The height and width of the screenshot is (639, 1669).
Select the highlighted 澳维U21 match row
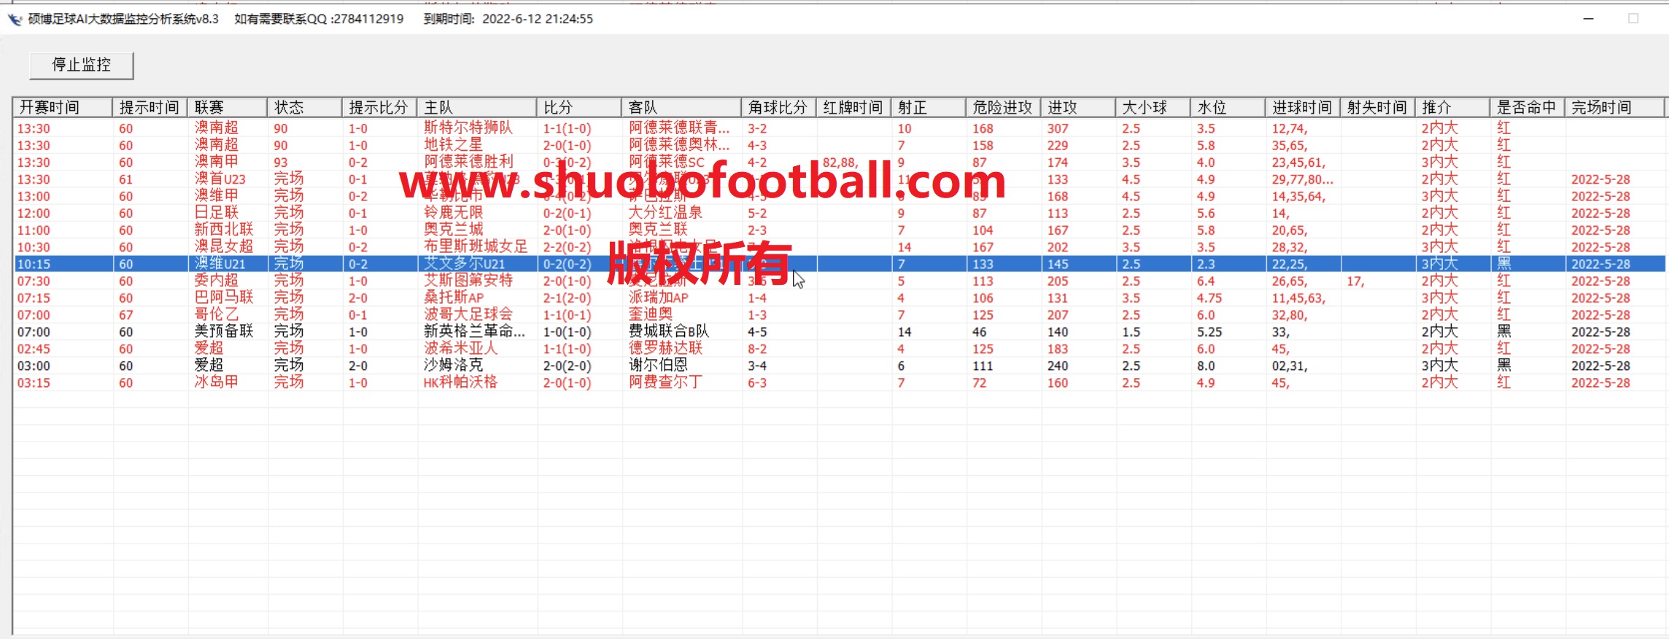coord(220,264)
